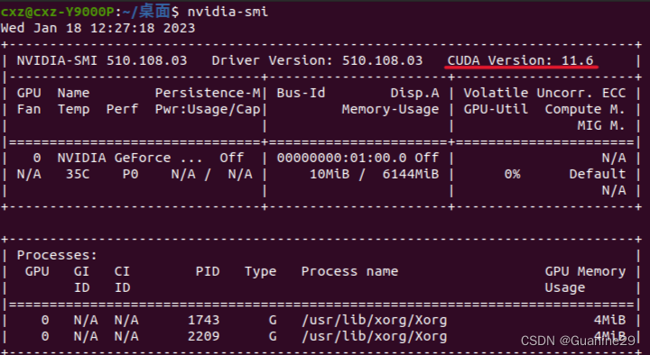
Task: Click the Persistence-M column header
Action: point(208,93)
